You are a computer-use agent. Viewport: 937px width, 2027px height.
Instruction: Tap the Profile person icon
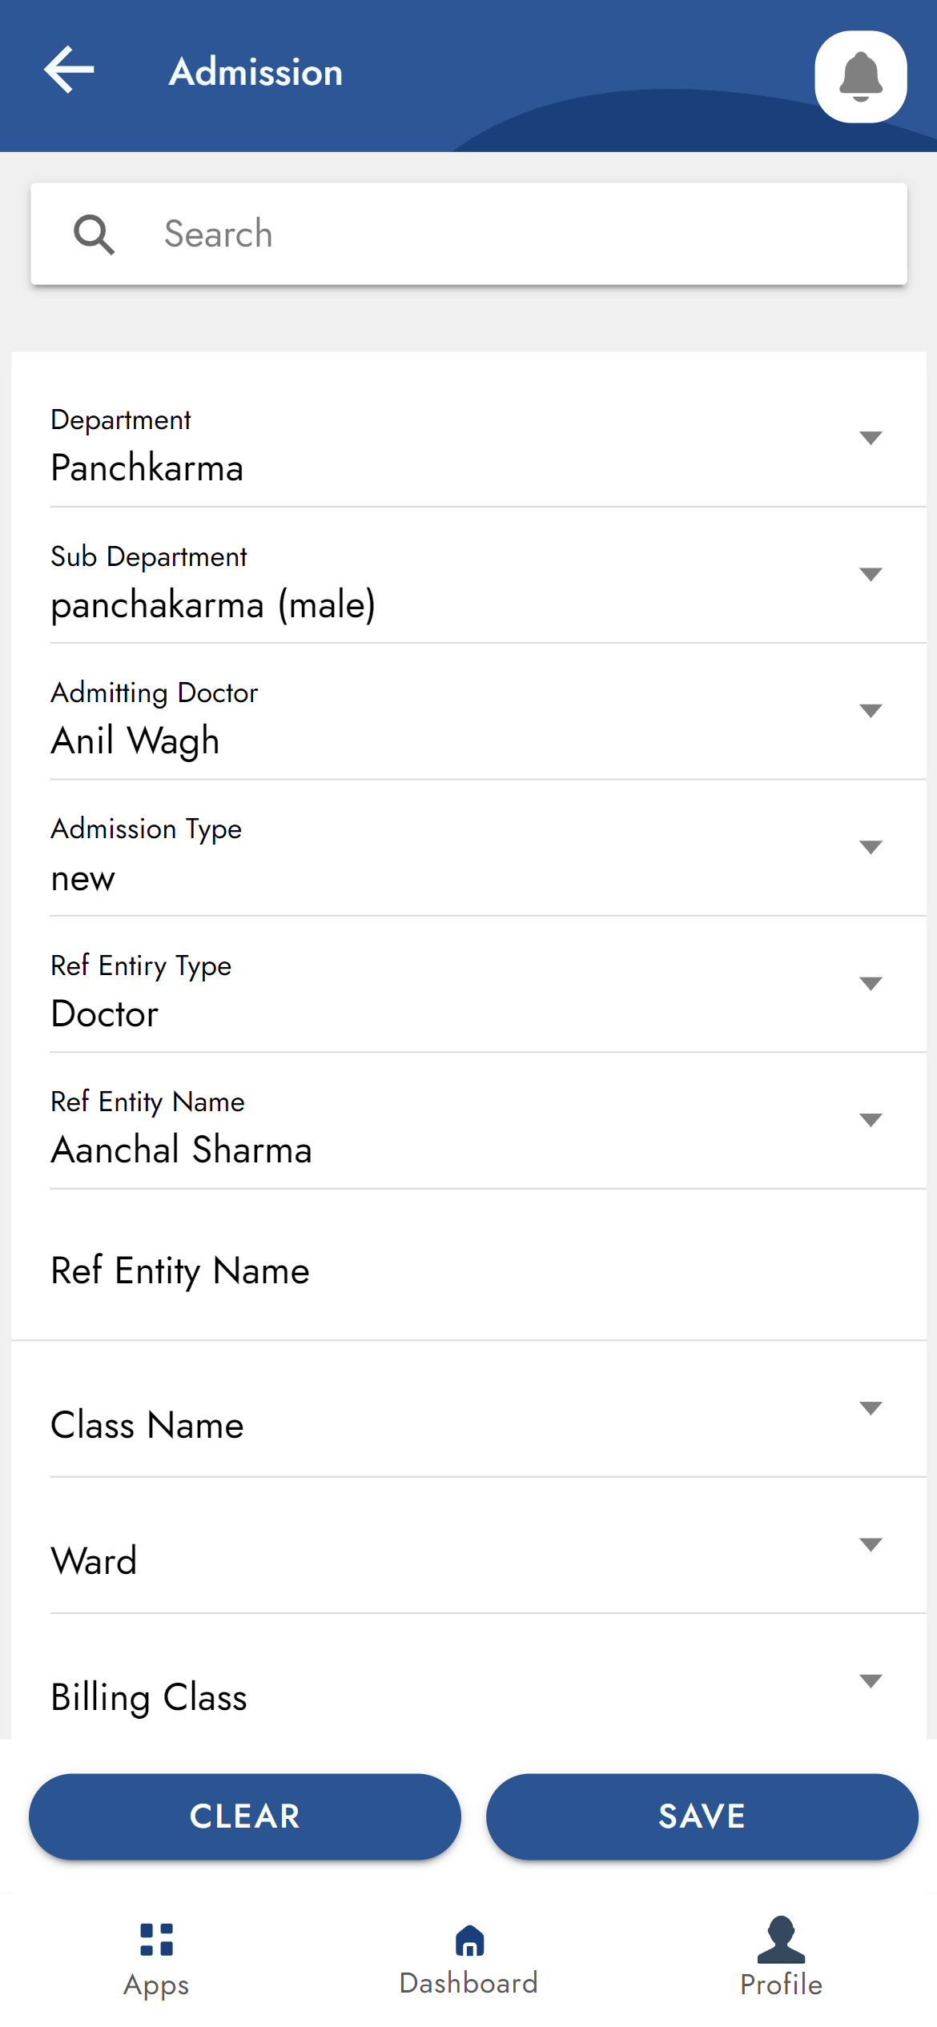781,1941
